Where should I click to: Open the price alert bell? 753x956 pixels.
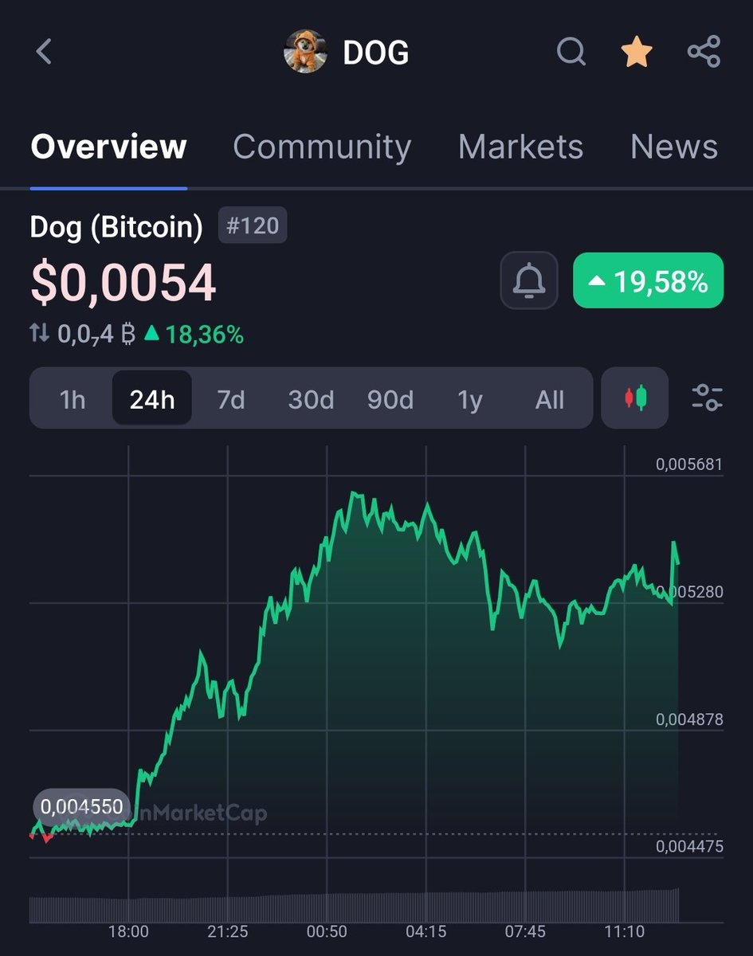[x=529, y=280]
